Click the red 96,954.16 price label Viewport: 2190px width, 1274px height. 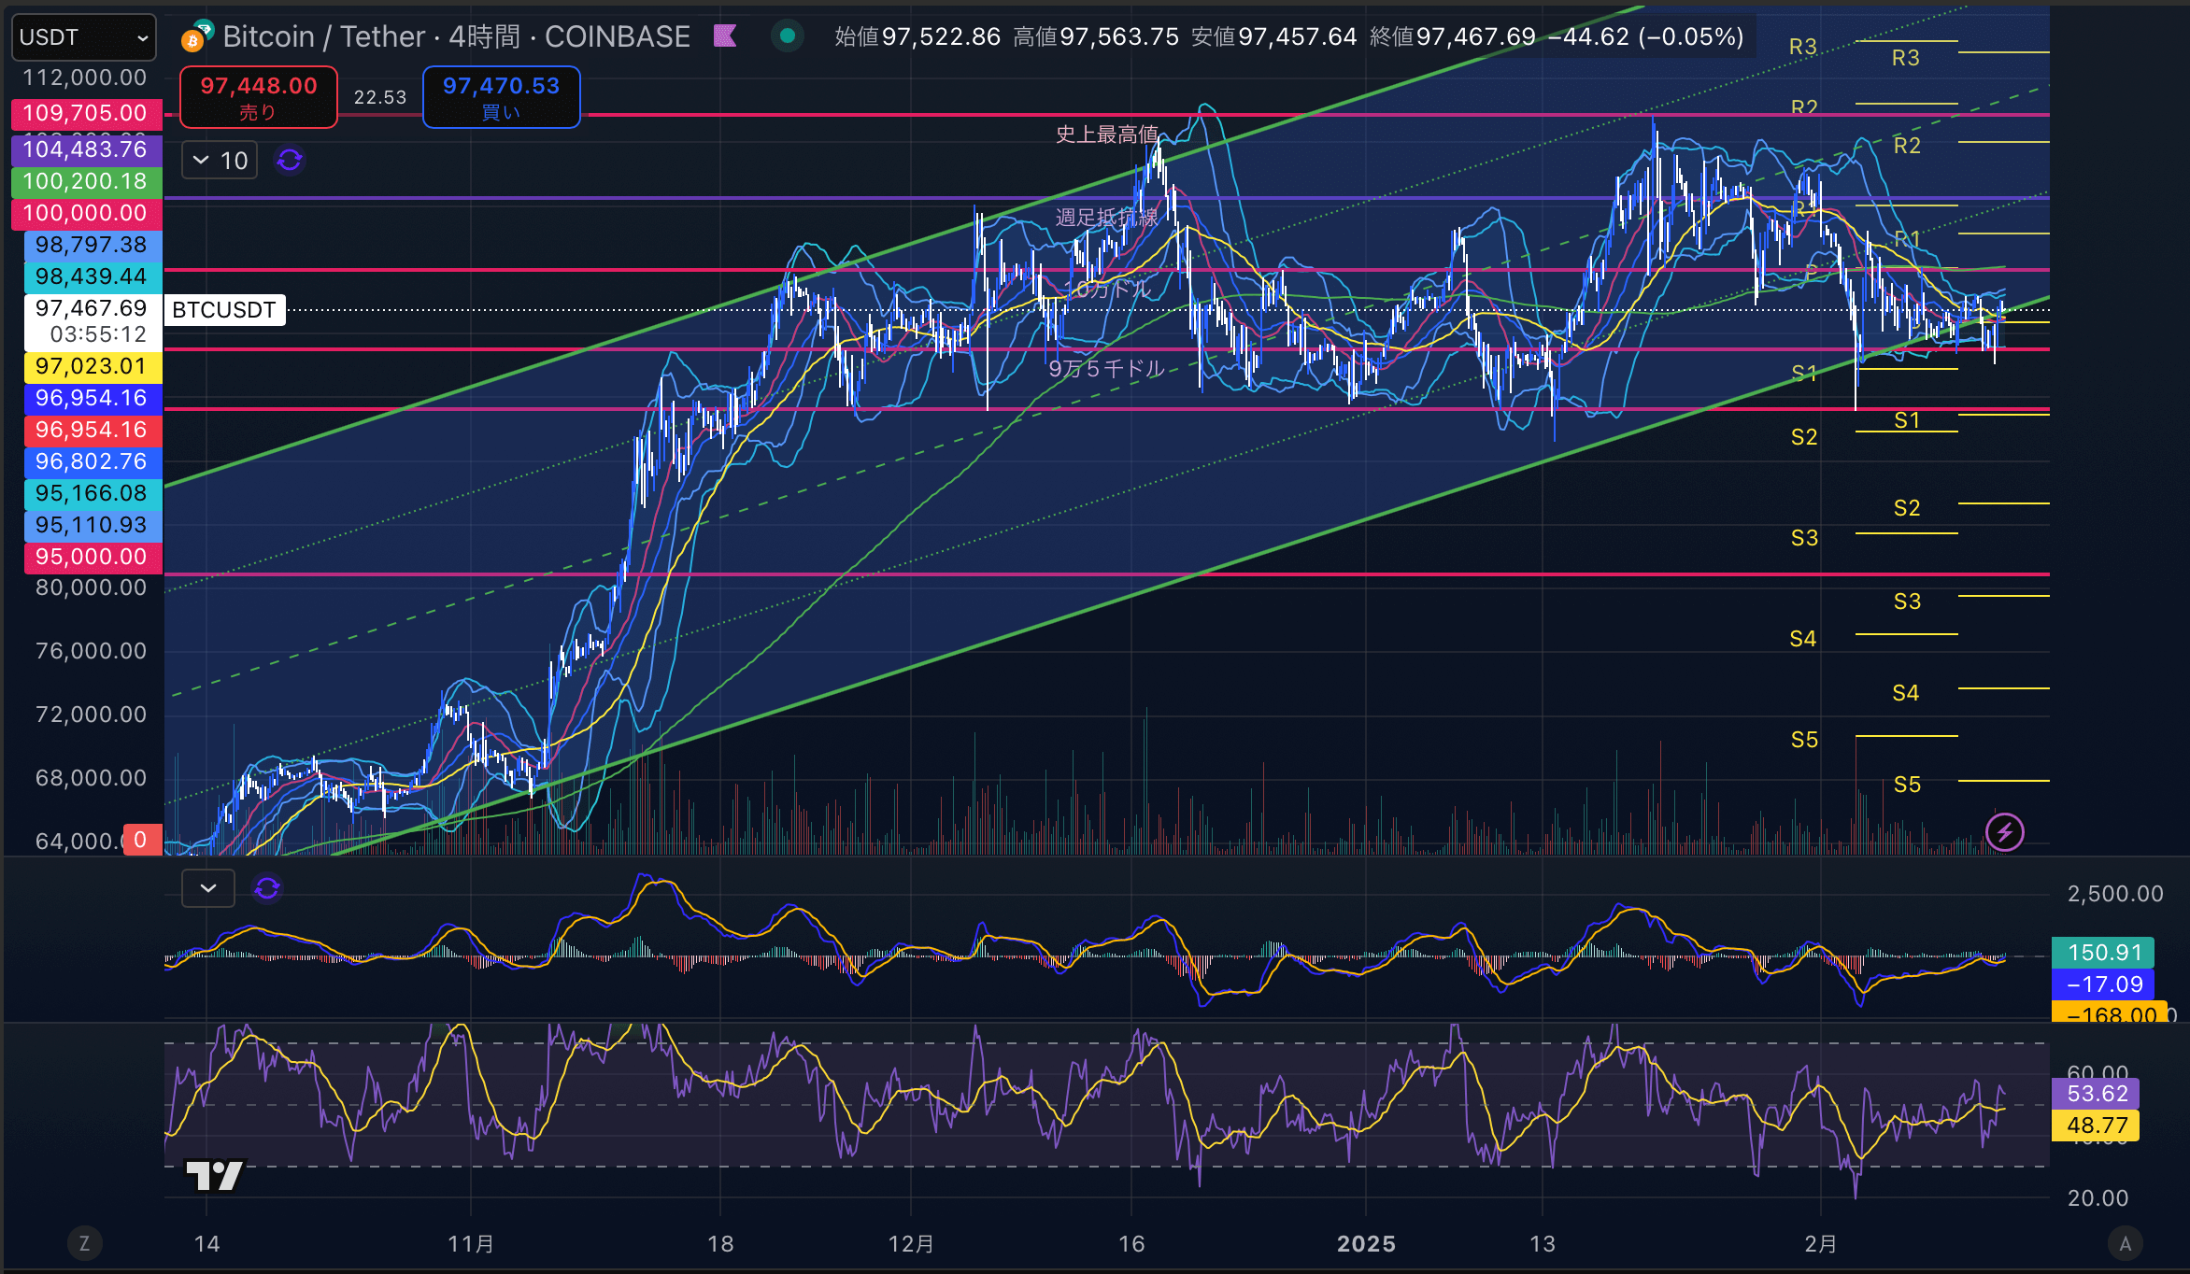pyautogui.click(x=92, y=430)
